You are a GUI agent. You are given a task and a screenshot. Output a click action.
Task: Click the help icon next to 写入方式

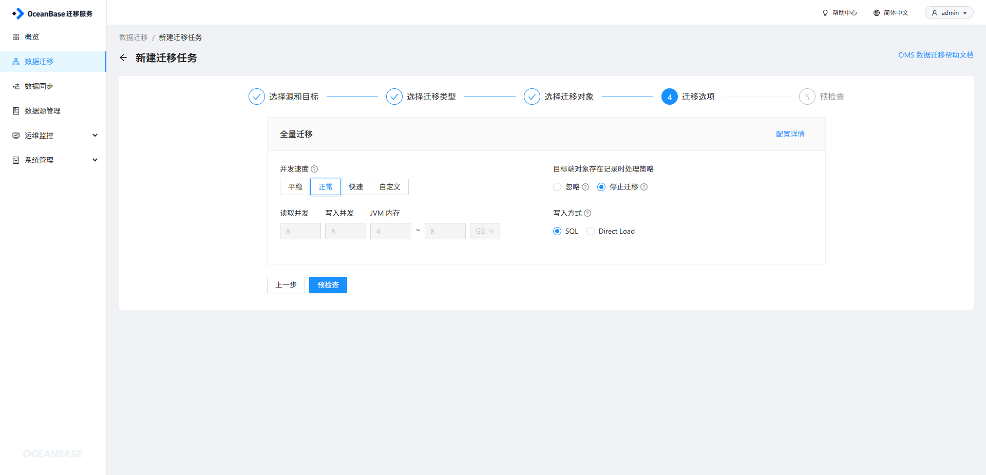click(x=587, y=213)
